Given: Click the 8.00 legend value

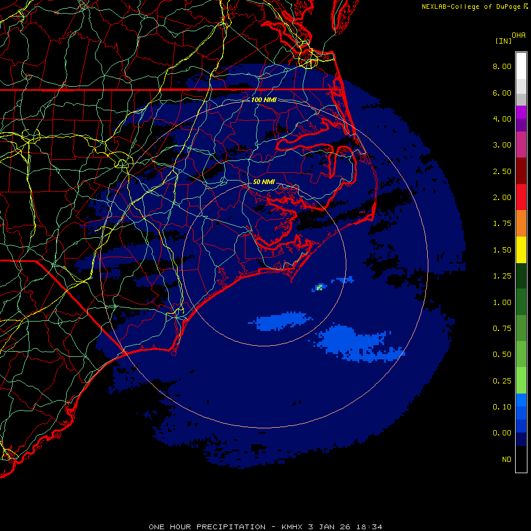Looking at the screenshot, I should pos(502,66).
